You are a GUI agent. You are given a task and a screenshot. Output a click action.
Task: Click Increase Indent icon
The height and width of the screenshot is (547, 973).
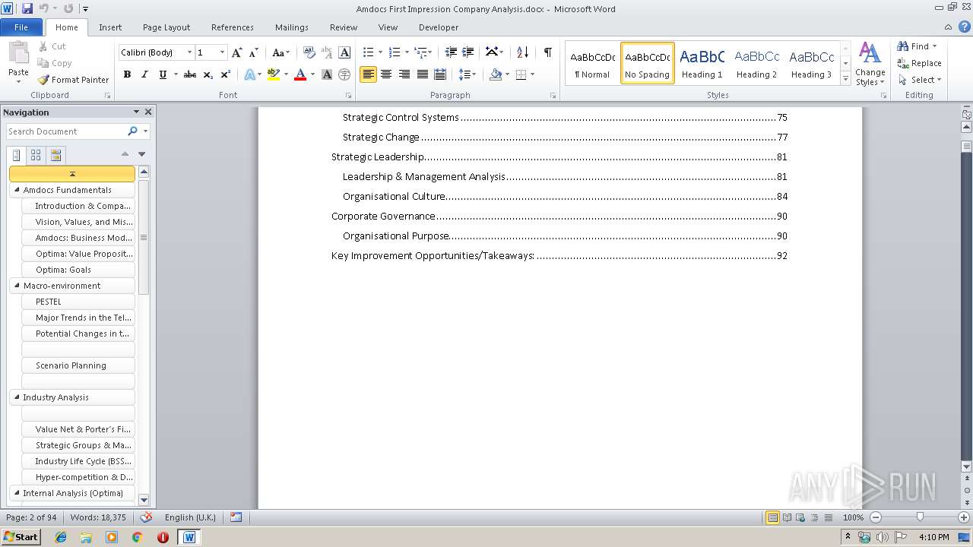click(x=468, y=52)
